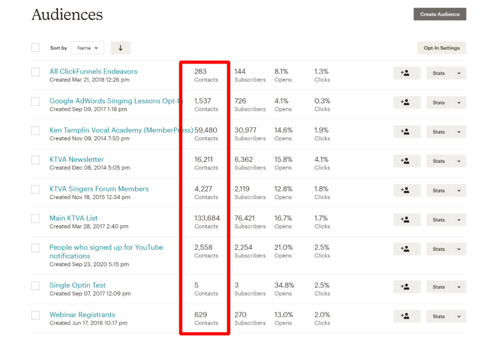Viewport: 489px width, 337px height.
Task: Click add-contact icon for KTVA Singers Forum Members
Action: tap(406, 190)
